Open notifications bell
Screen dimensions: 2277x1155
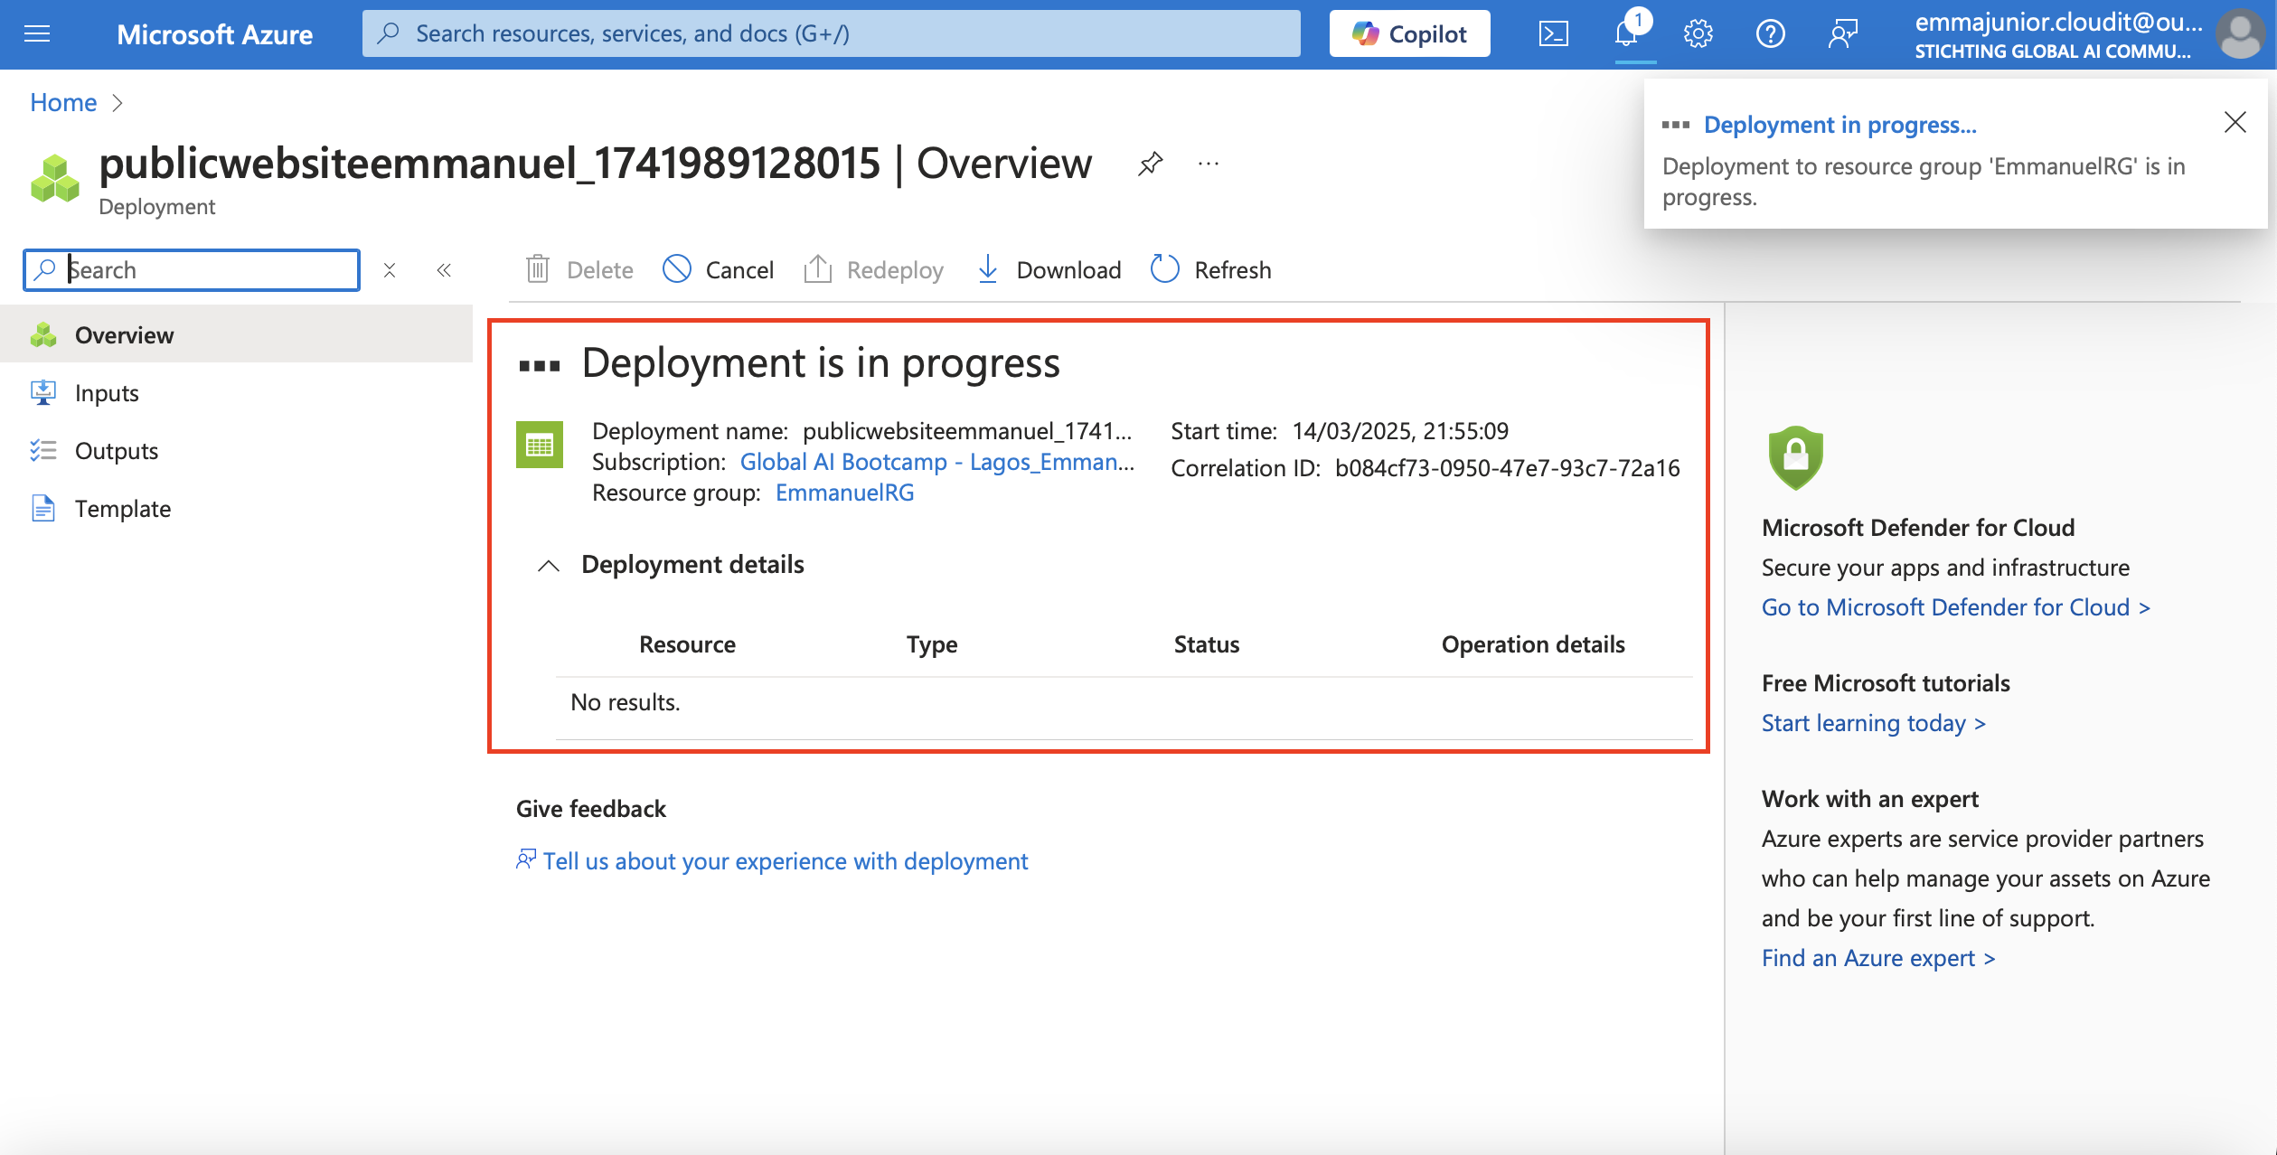click(x=1626, y=34)
